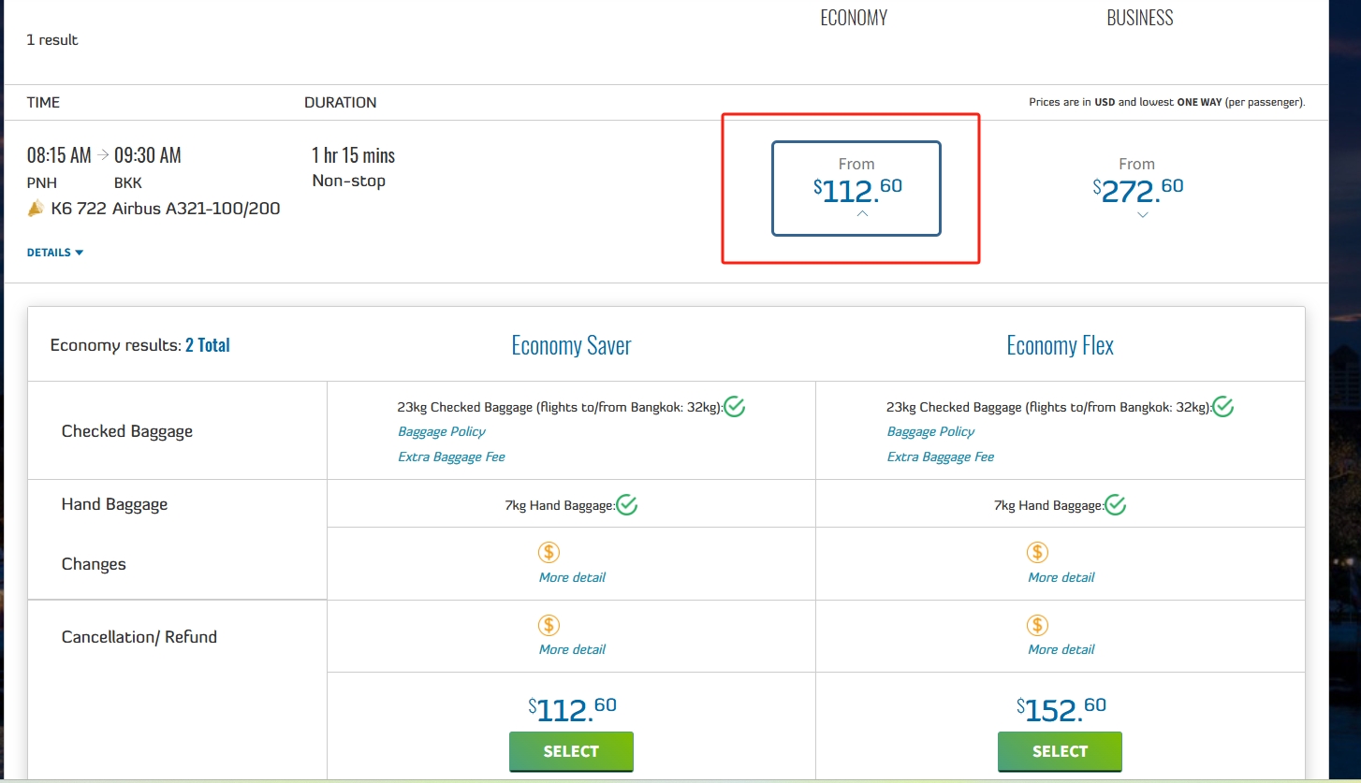
Task: Click dollar icon for Economy Flex changes
Action: click(x=1038, y=553)
